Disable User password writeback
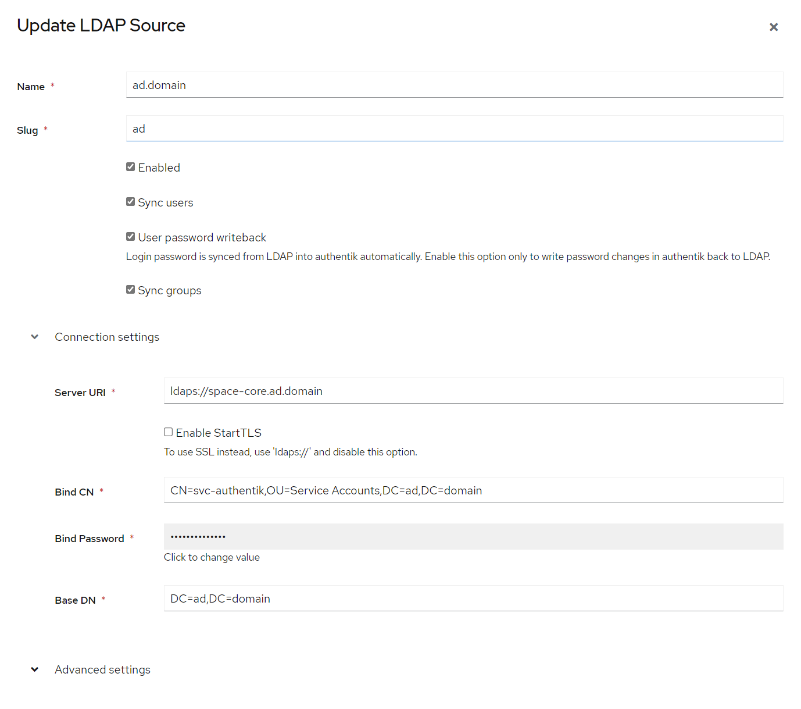Image resolution: width=801 pixels, height=709 pixels. (130, 236)
